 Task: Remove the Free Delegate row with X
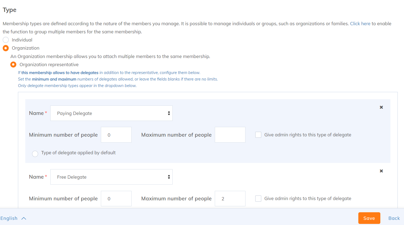(381, 171)
